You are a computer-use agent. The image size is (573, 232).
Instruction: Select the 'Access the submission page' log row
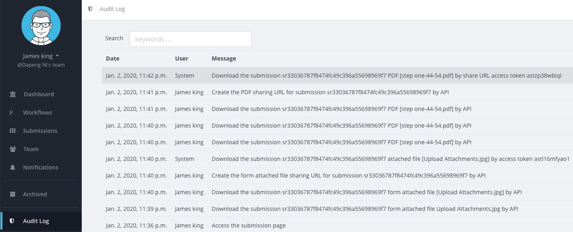tap(248, 225)
